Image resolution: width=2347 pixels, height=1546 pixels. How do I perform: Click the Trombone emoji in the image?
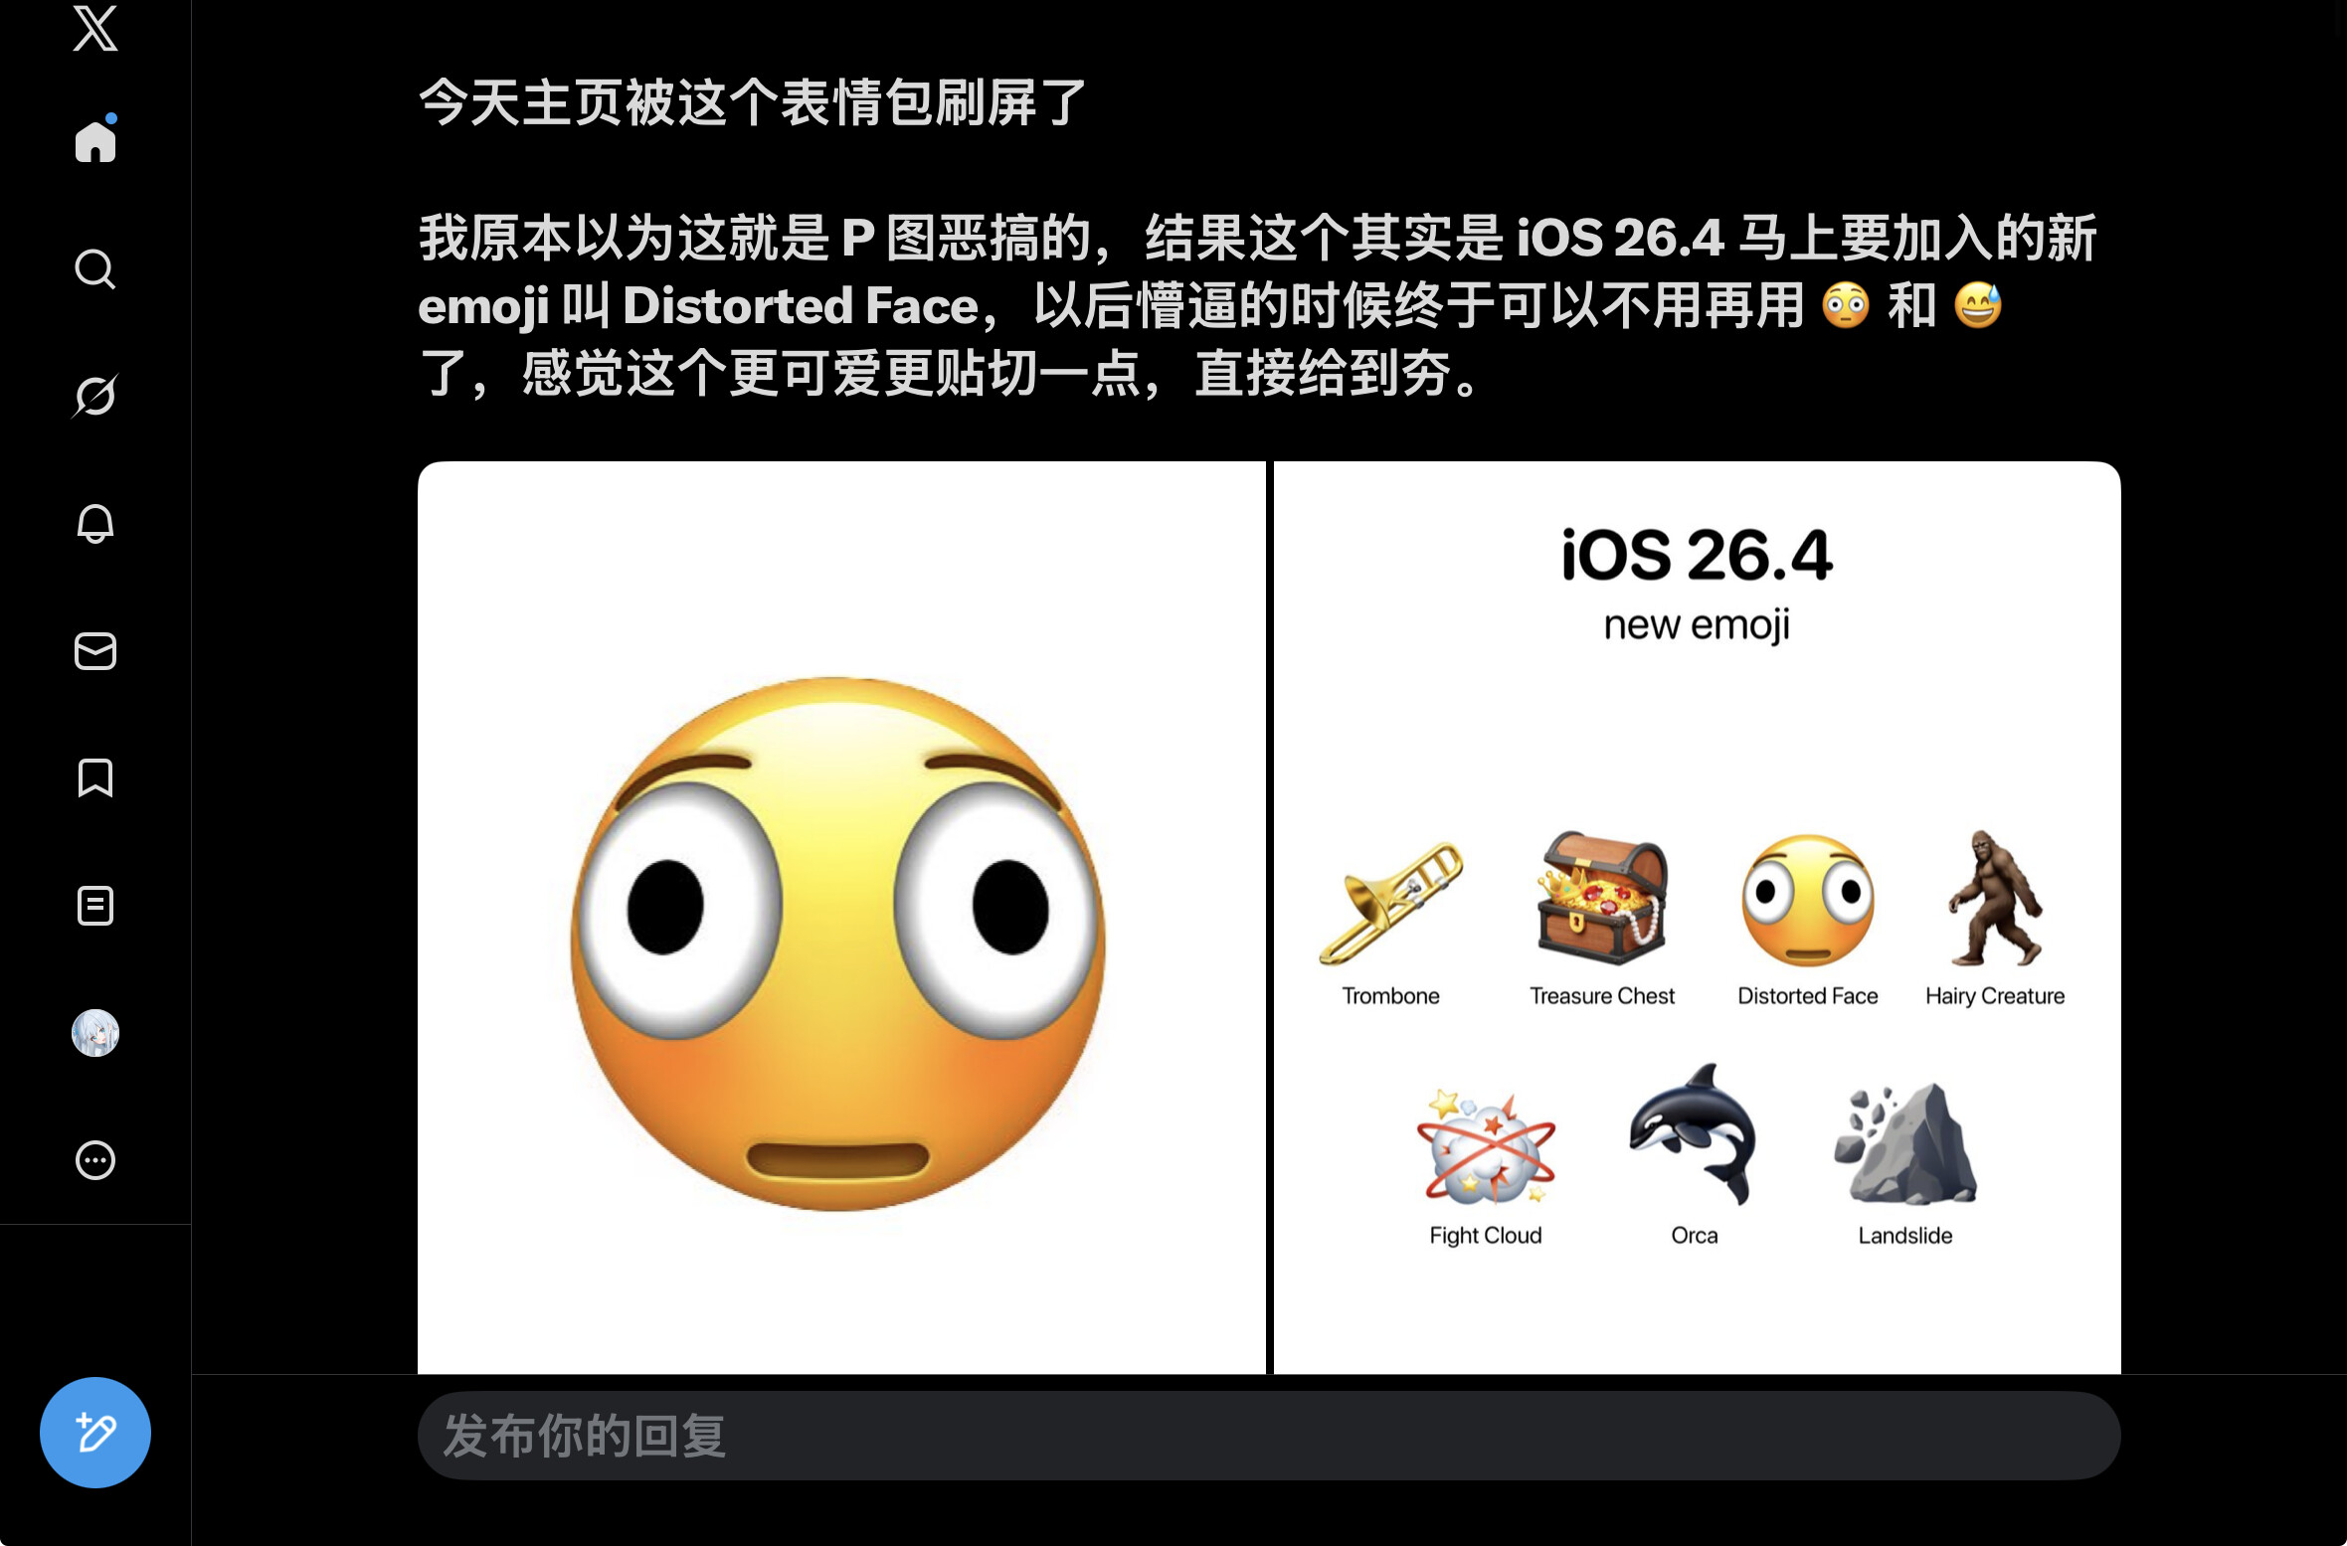1390,903
